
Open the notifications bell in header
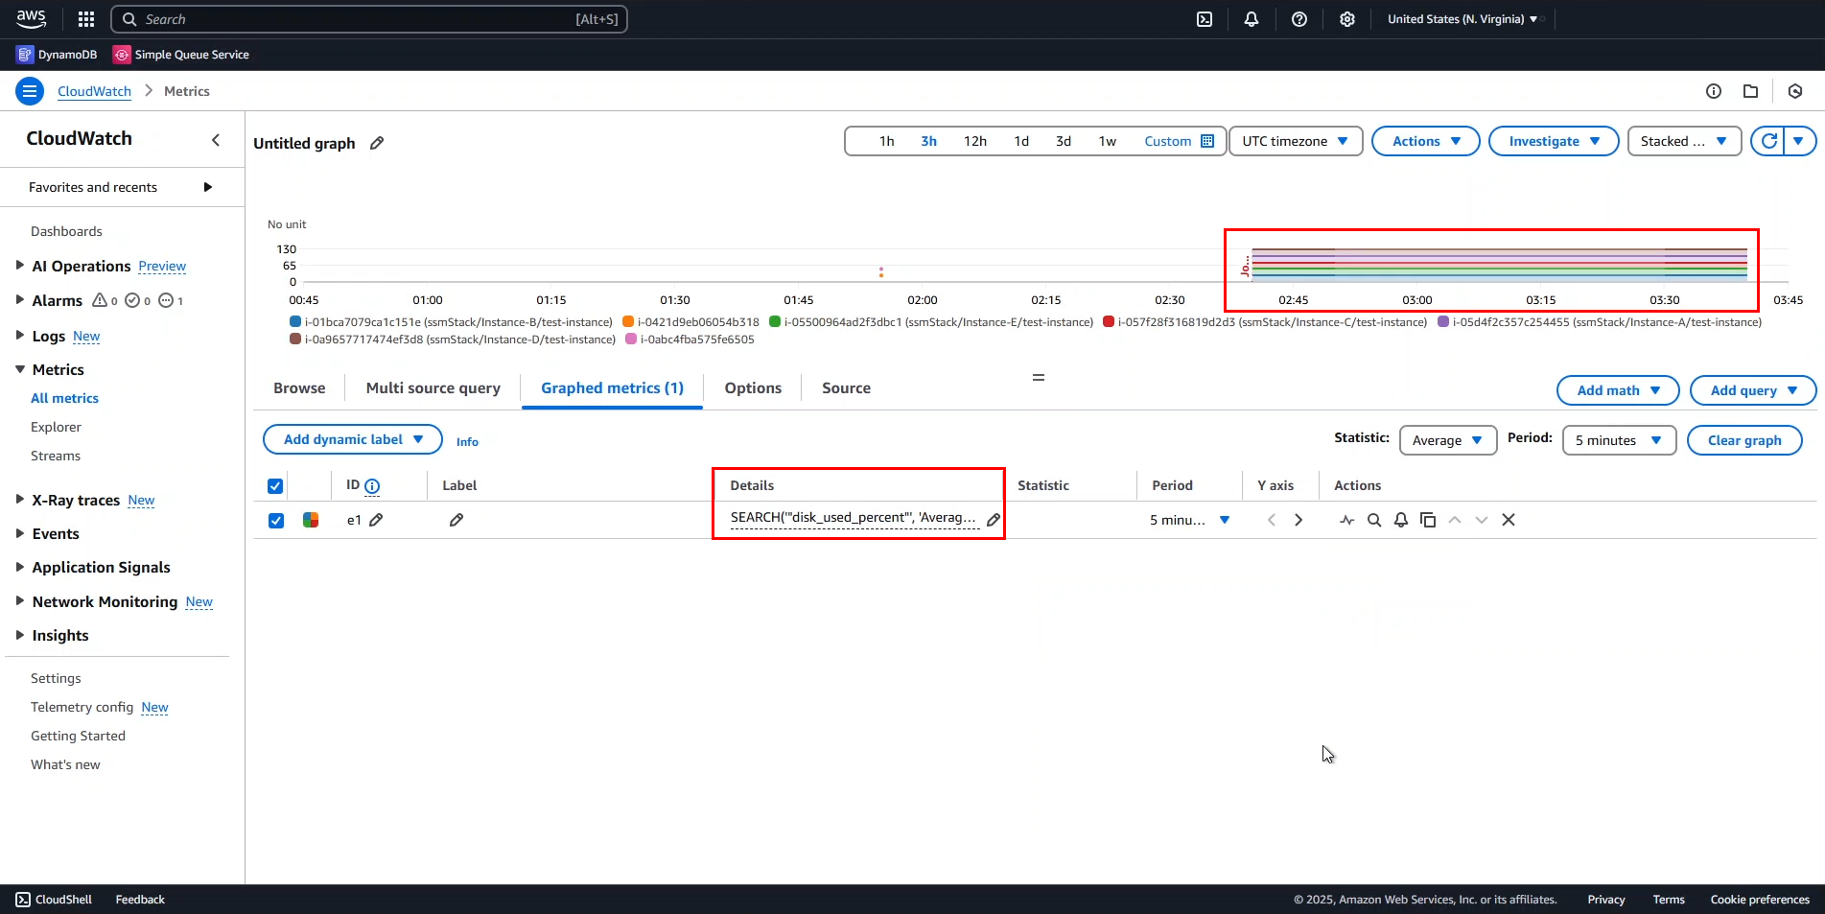1252,19
